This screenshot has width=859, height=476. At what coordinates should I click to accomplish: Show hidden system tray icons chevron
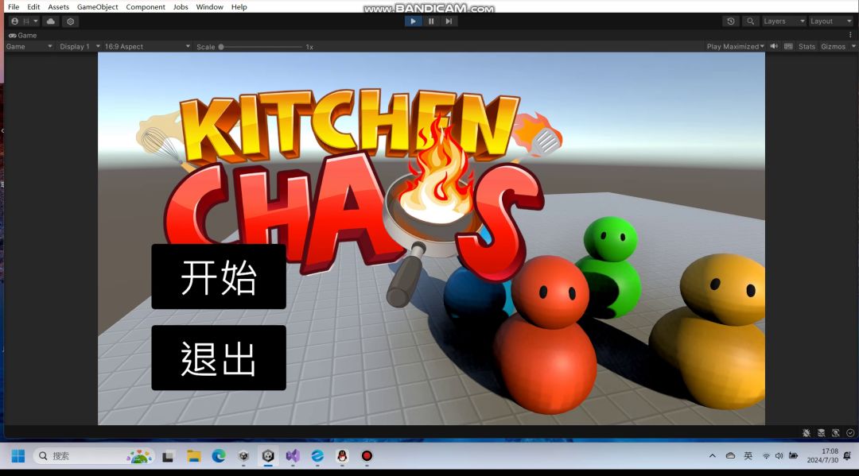click(x=712, y=456)
